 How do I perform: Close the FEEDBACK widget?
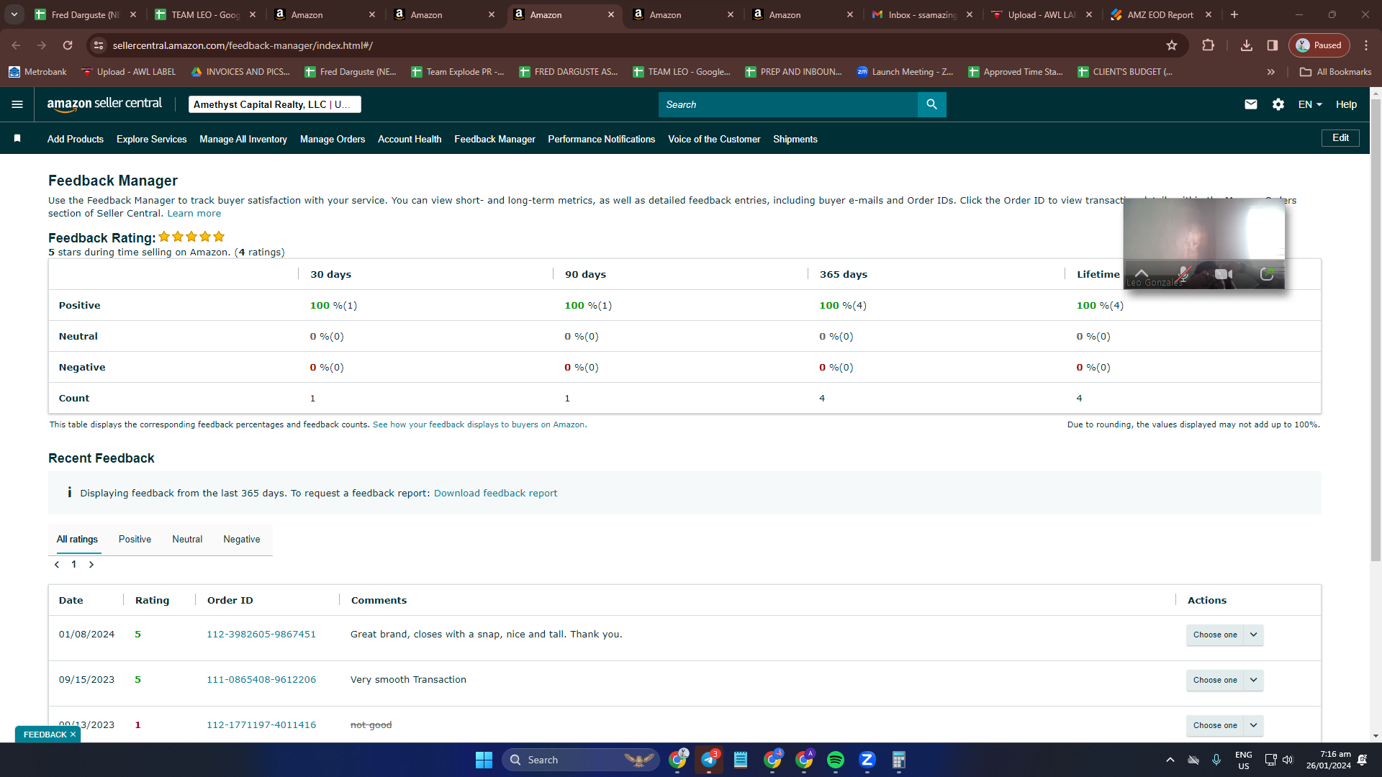pos(73,735)
